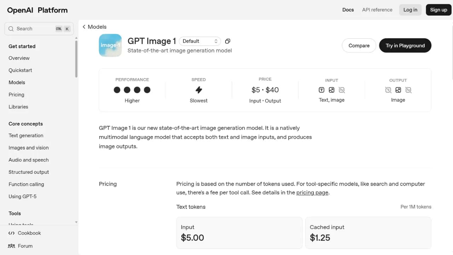Click the Cookbook code icon

(11, 233)
